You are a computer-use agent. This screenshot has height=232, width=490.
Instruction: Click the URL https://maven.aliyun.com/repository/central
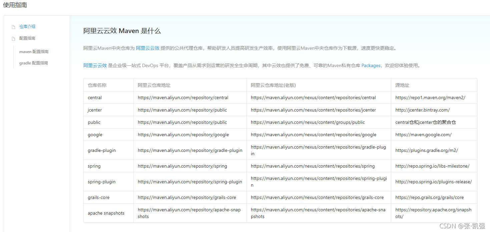click(183, 98)
